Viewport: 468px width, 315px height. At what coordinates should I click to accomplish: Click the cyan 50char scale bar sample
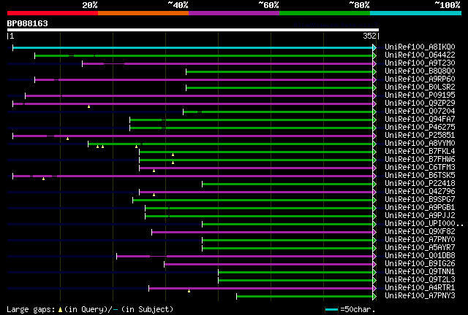coord(331,310)
